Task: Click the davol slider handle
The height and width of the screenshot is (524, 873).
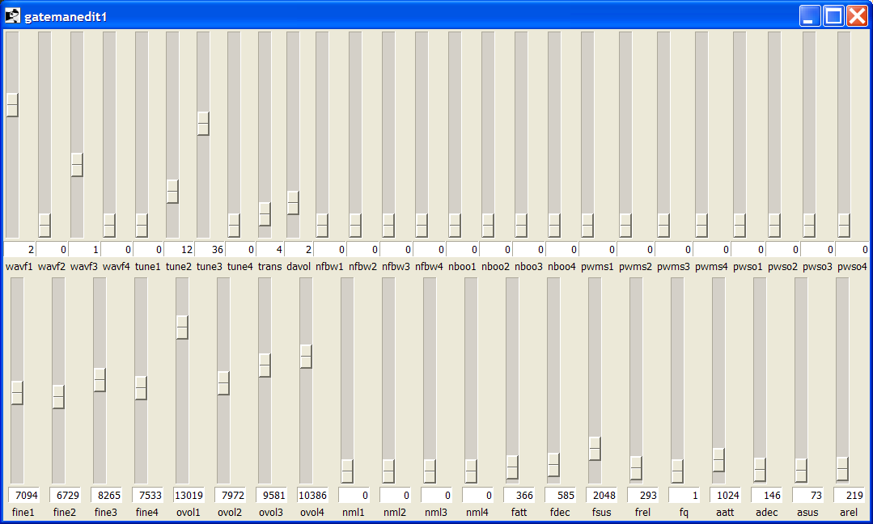Action: [x=293, y=203]
